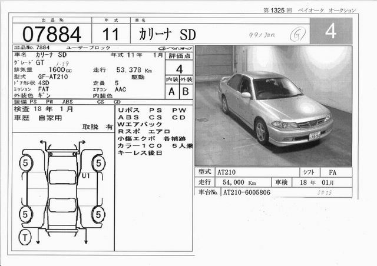Click the 取説 有 note
This screenshot has width=377, height=266.
[x=98, y=127]
